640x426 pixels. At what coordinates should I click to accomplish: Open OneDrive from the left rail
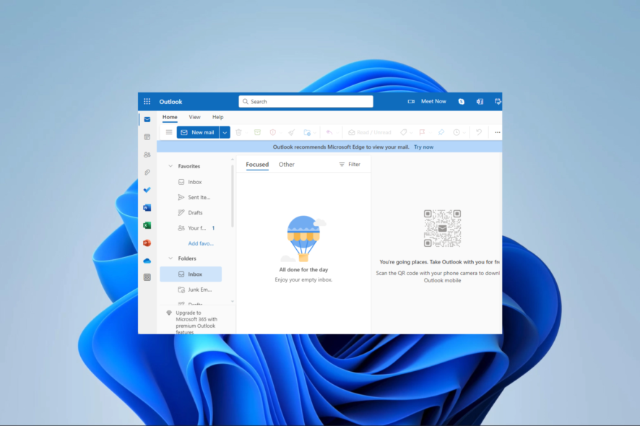coord(147,260)
